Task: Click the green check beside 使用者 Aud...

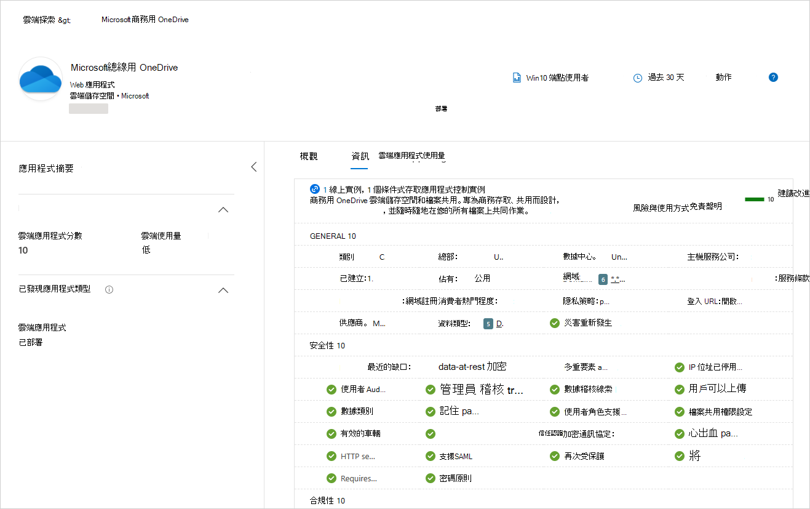Action: 332,390
